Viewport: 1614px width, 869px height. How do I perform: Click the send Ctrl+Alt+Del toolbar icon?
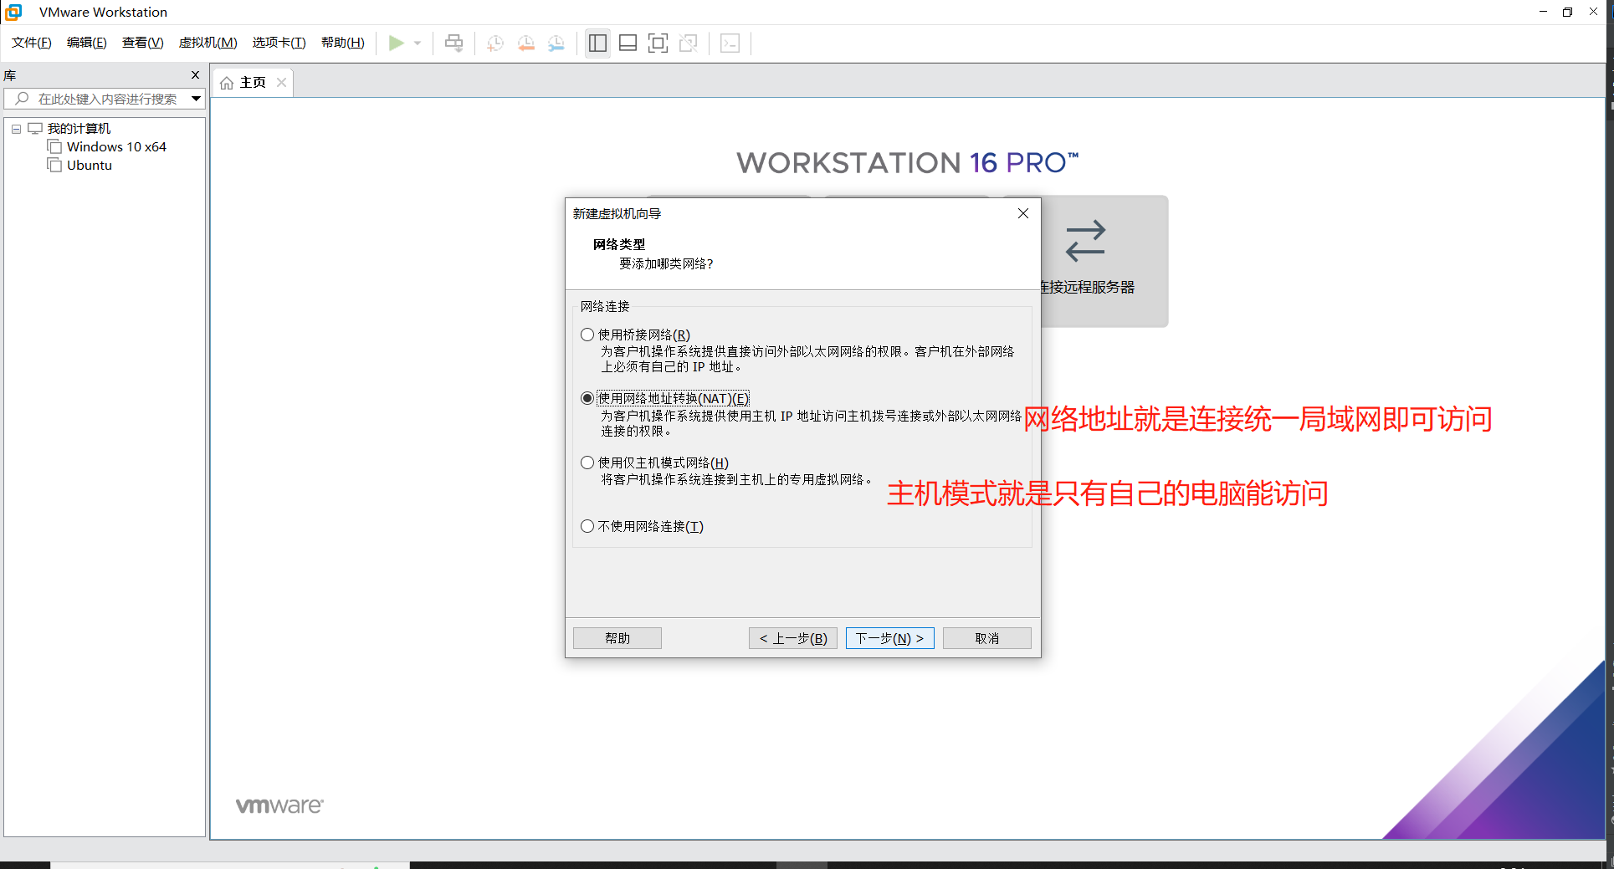[453, 43]
